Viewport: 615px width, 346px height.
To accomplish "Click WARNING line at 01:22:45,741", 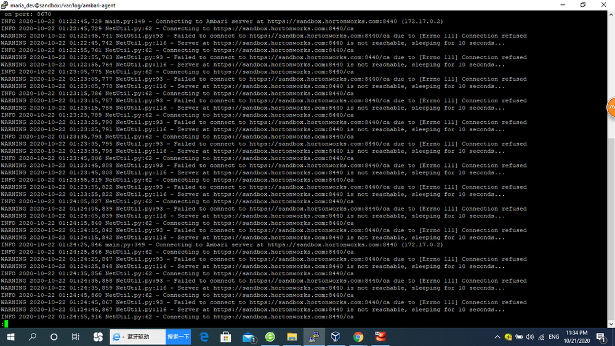I will pos(263,36).
